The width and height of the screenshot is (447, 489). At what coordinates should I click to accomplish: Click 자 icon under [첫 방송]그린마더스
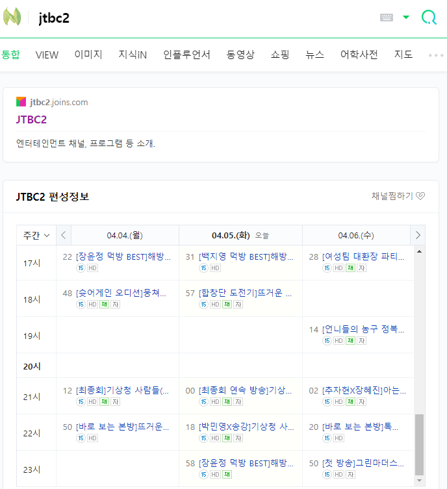(350, 474)
